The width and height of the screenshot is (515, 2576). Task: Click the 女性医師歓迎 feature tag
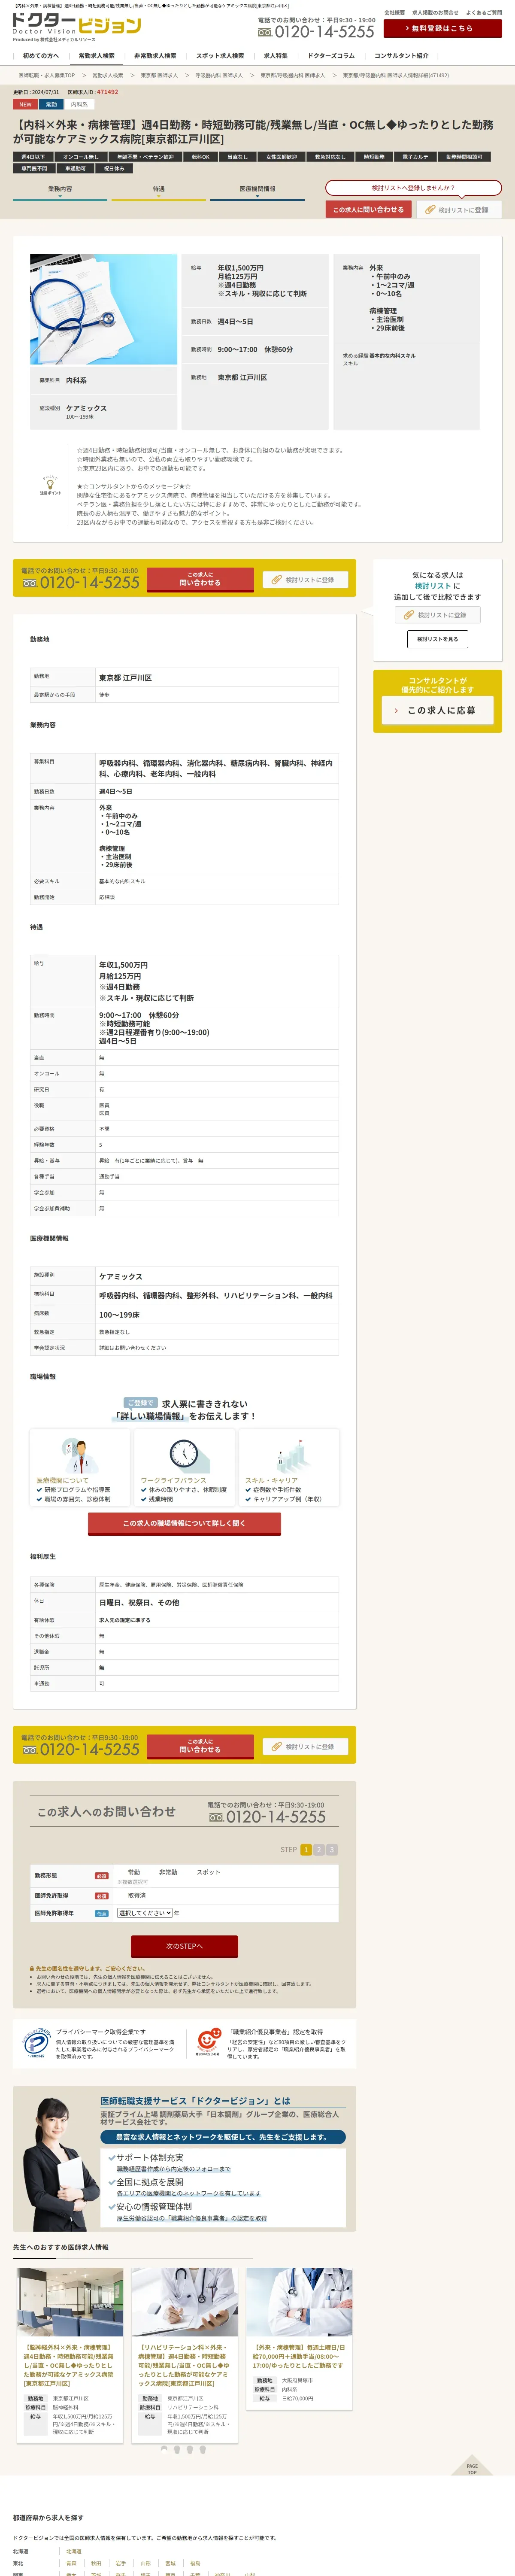point(281,157)
